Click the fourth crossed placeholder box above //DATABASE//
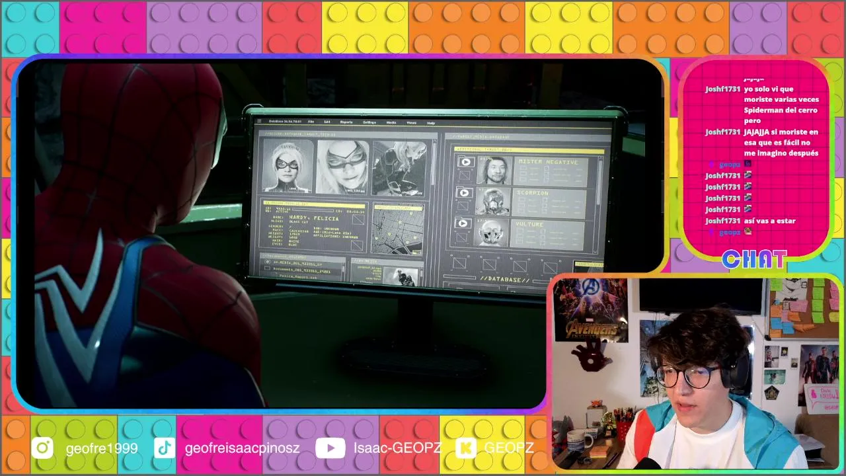Image resolution: width=846 pixels, height=476 pixels. (x=549, y=267)
